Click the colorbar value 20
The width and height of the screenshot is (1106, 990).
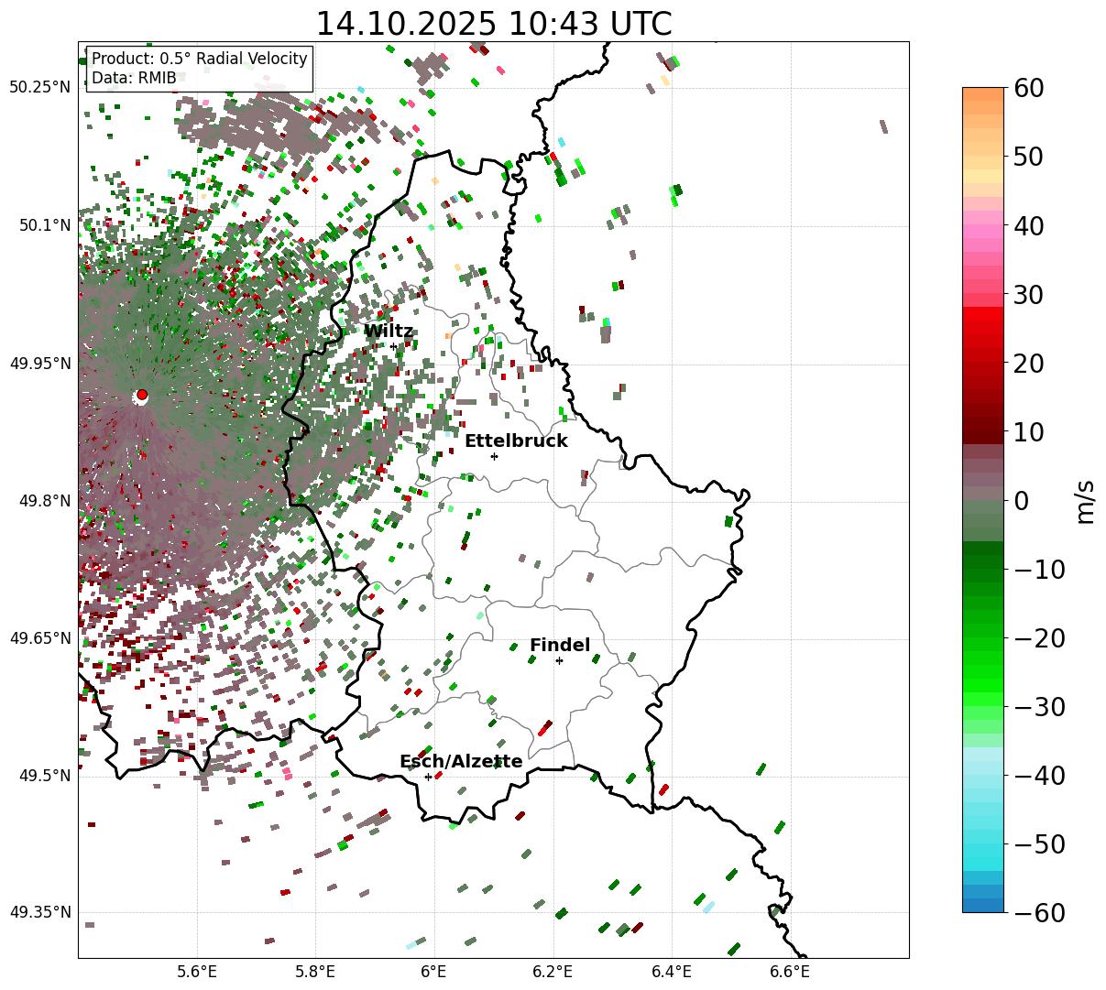coord(1029,363)
